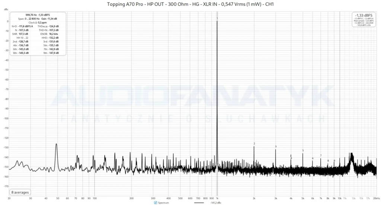381x205 pixels.
Task: Select the 7th harmonic -142,9 dB value
Action: click(x=54, y=49)
